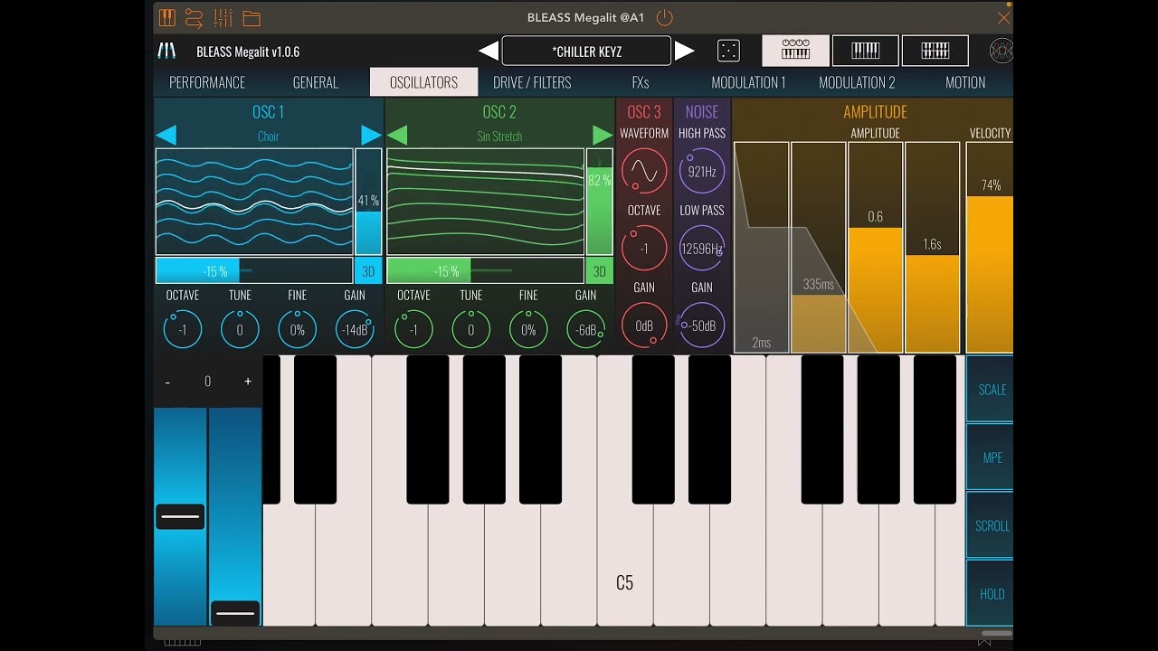
Task: Click the NOISE GAIN -50dB knob
Action: 702,325
